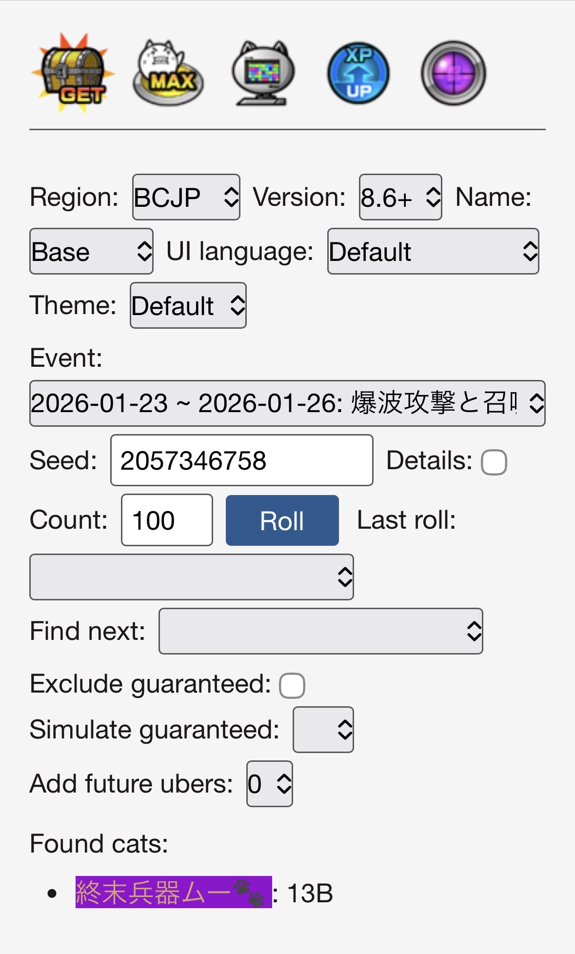Enable the Details checkbox

(x=494, y=462)
